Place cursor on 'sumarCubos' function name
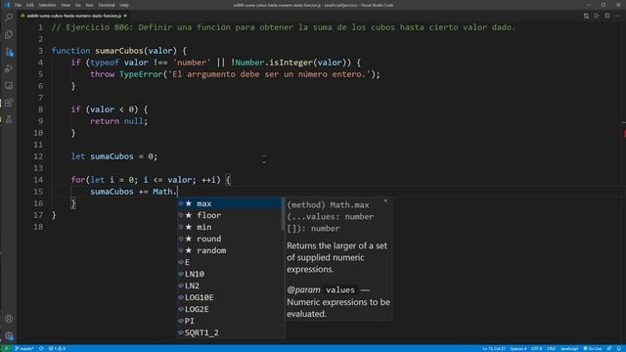The height and width of the screenshot is (352, 626). pyautogui.click(x=119, y=51)
